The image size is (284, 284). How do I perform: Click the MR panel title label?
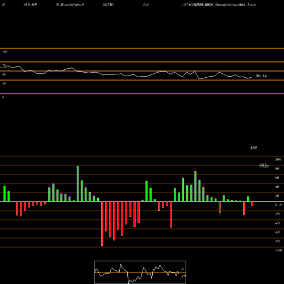click(x=253, y=148)
